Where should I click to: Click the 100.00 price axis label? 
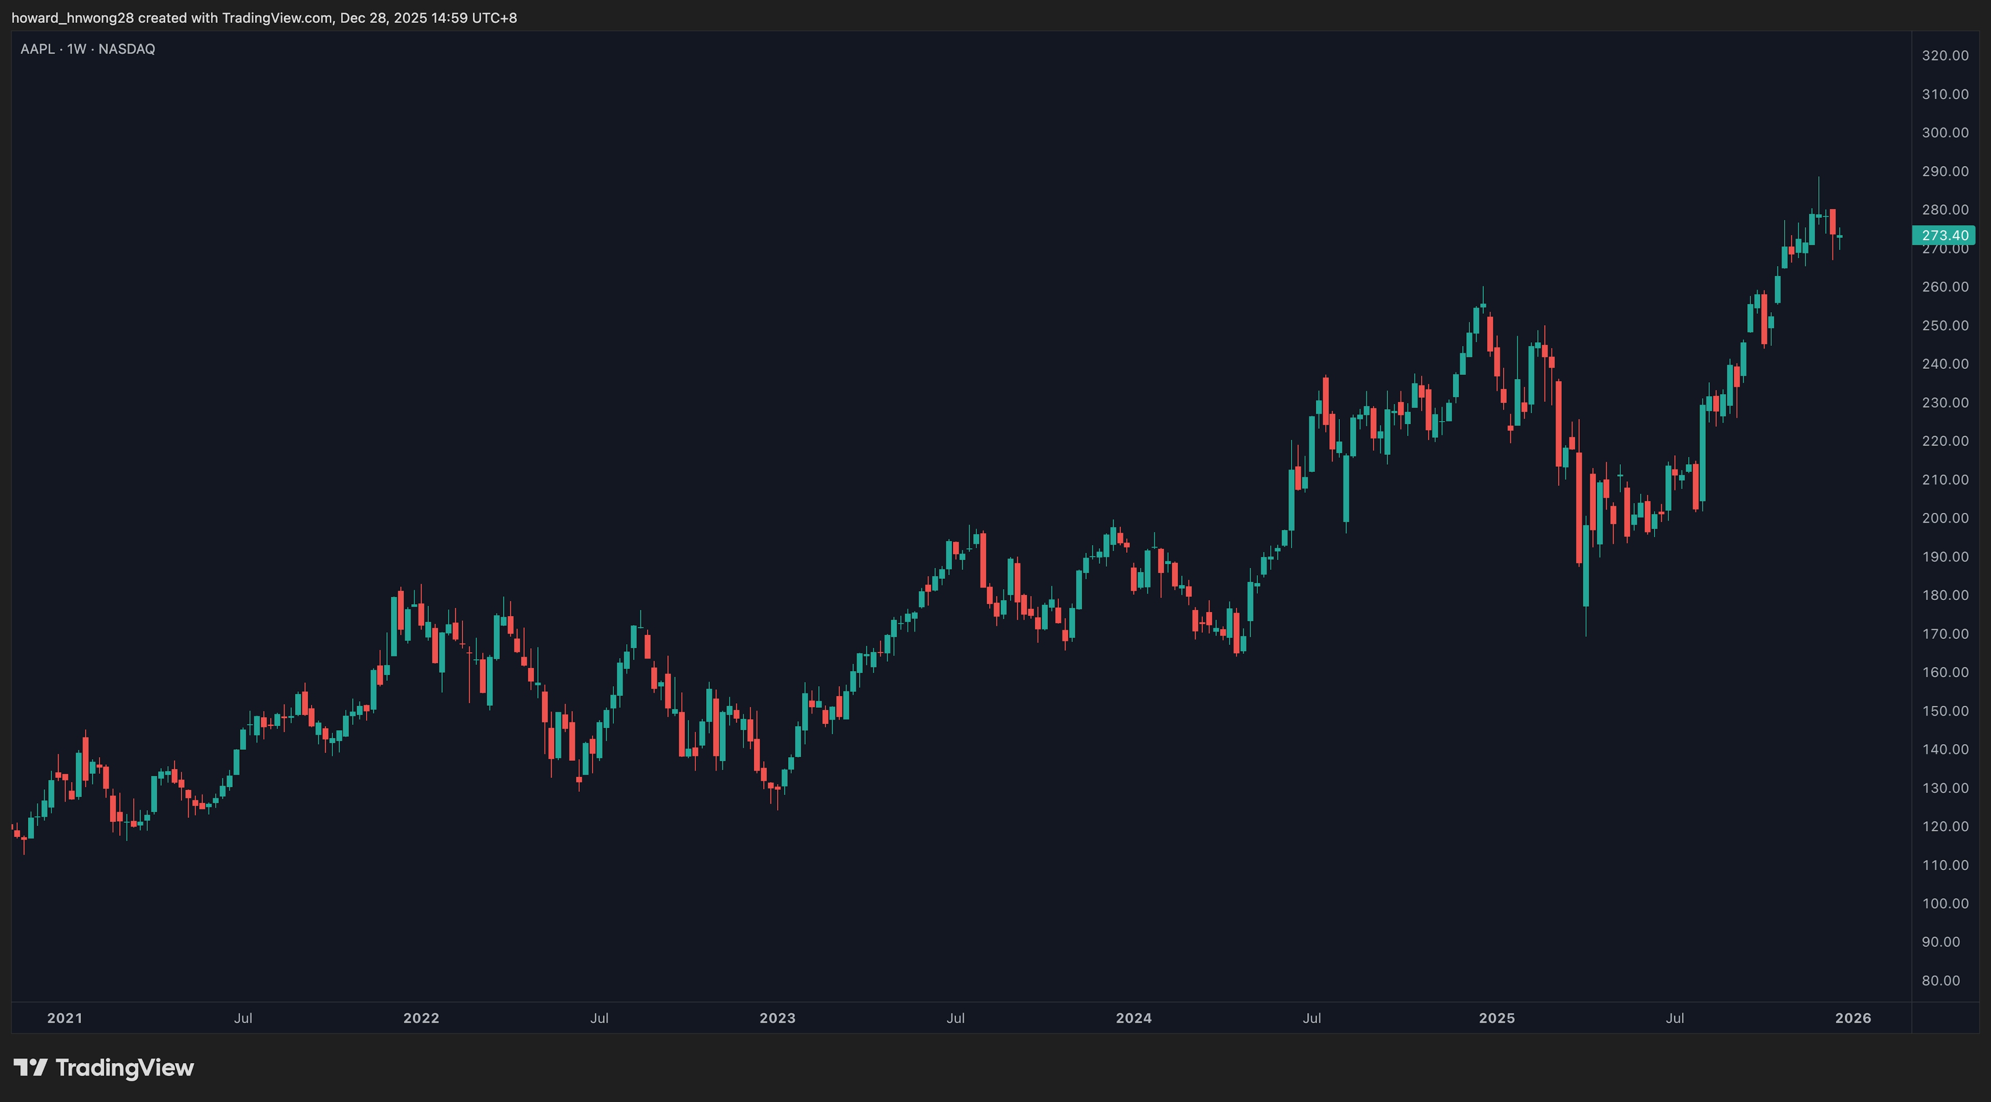[1945, 903]
